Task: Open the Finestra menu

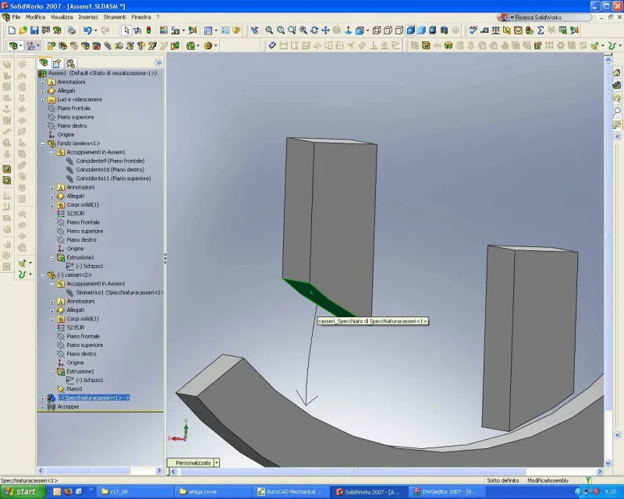Action: (141, 17)
